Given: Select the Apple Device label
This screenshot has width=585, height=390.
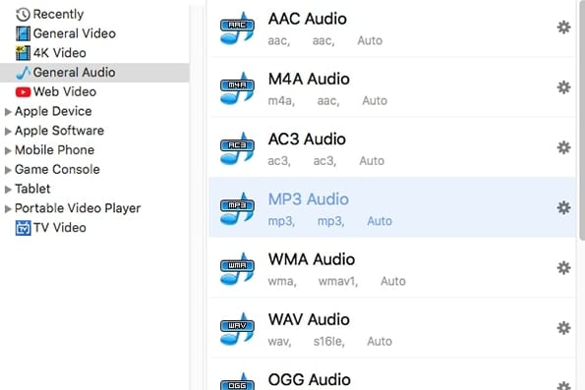Looking at the screenshot, I should [53, 111].
